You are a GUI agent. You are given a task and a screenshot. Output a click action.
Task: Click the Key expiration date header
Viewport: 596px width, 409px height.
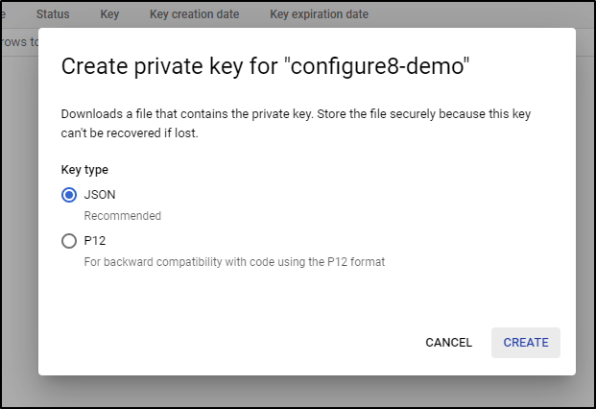[x=319, y=14]
